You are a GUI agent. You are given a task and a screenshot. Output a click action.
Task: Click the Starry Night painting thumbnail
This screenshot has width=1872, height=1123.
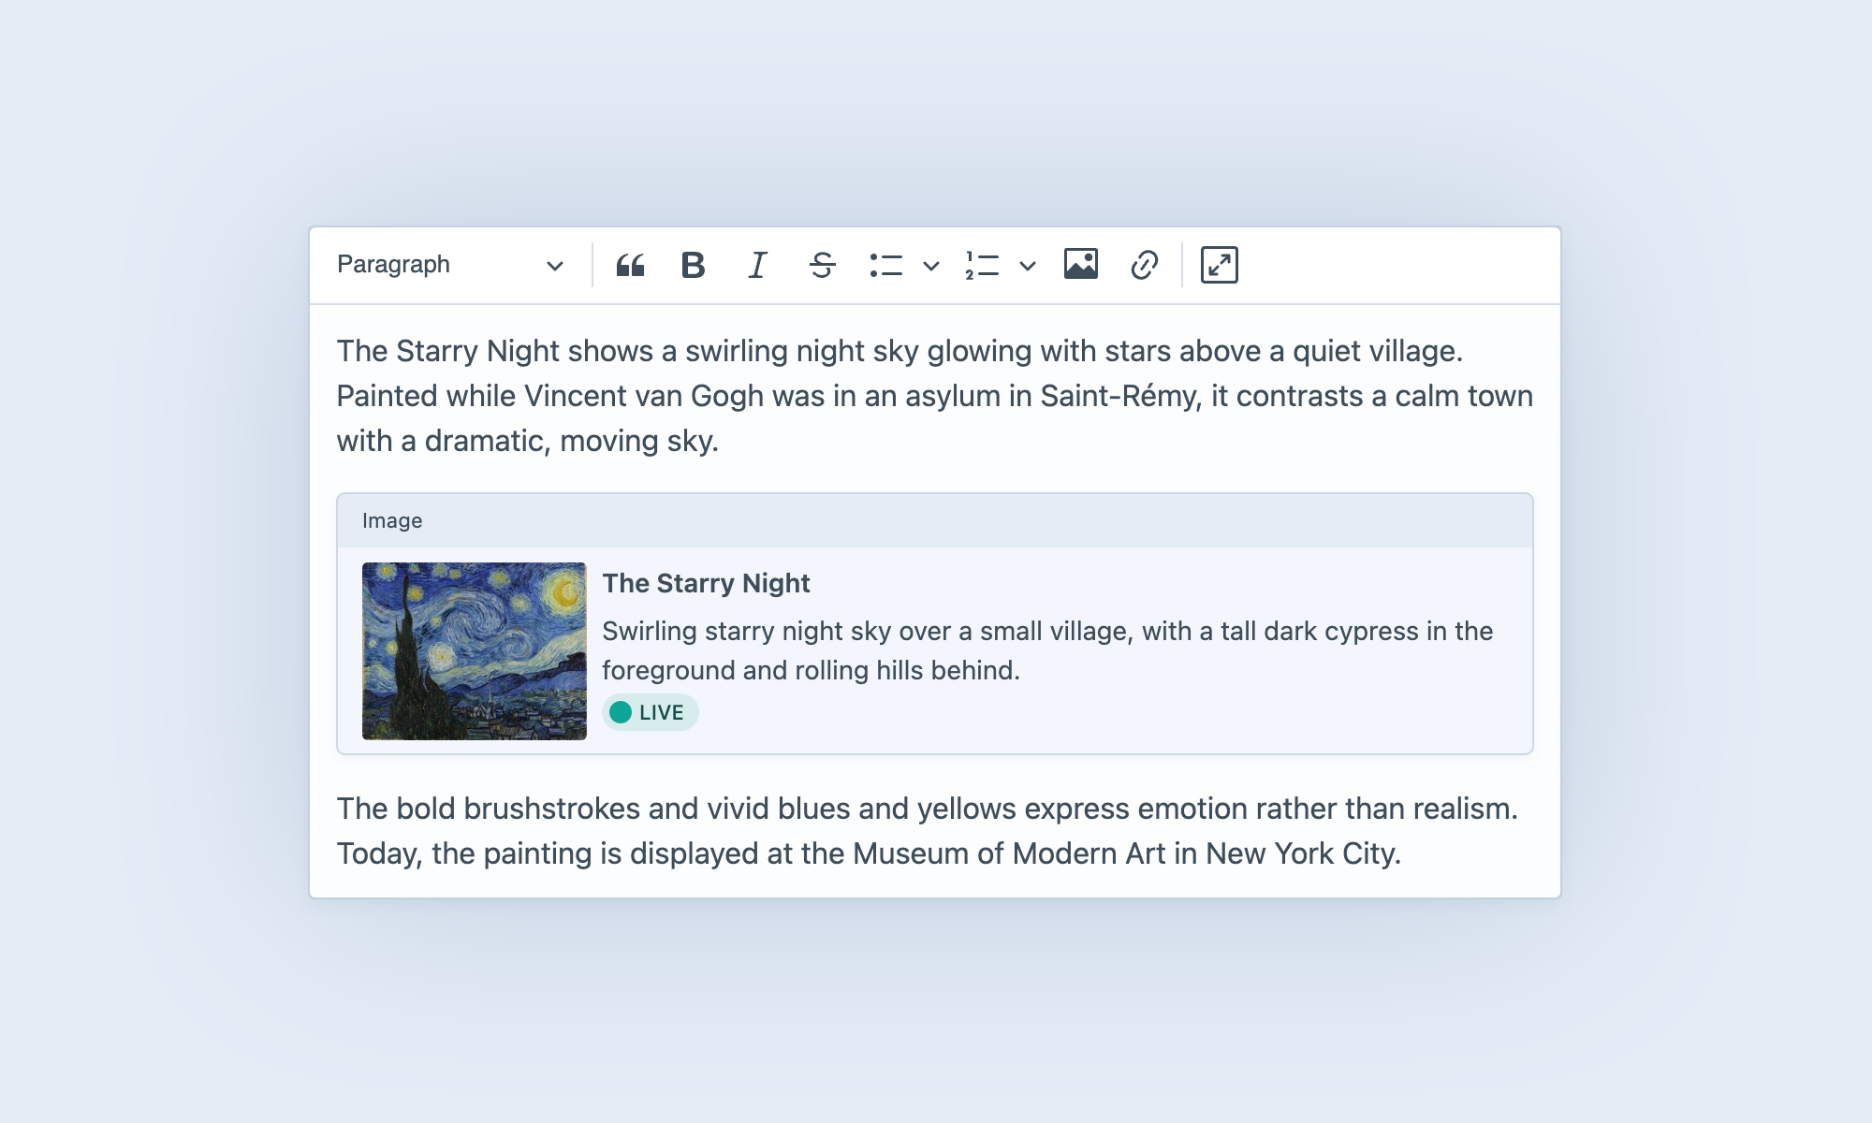pos(474,650)
